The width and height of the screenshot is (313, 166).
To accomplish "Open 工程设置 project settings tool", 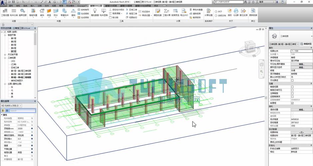I will click(5, 13).
